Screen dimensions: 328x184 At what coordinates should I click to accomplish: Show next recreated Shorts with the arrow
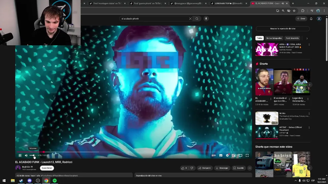[x=310, y=168]
